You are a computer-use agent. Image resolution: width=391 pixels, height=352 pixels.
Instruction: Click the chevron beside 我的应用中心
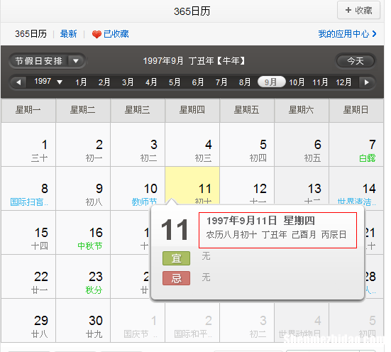374,33
